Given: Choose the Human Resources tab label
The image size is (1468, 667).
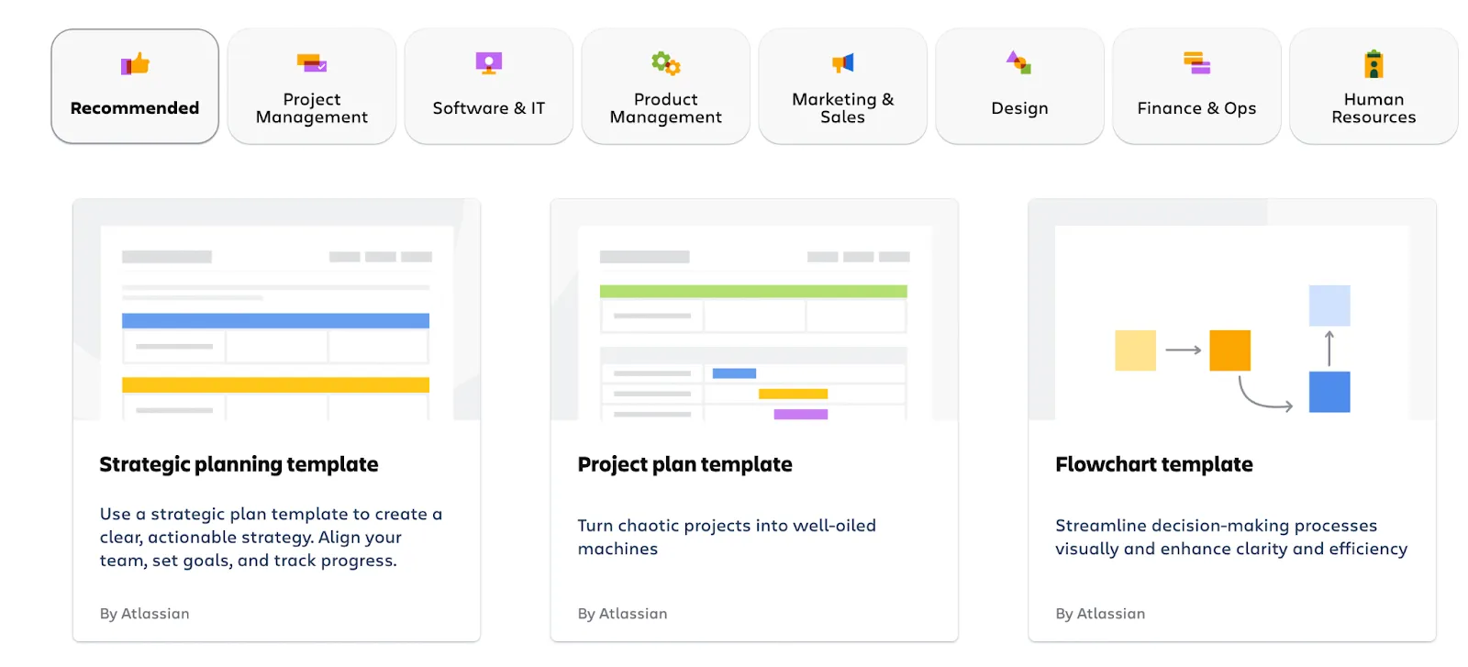Looking at the screenshot, I should 1373,108.
